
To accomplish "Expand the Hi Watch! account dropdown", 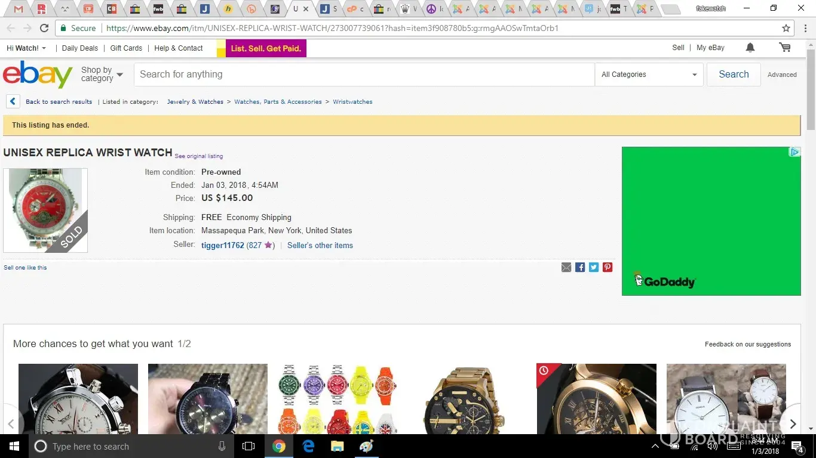I will pos(26,48).
